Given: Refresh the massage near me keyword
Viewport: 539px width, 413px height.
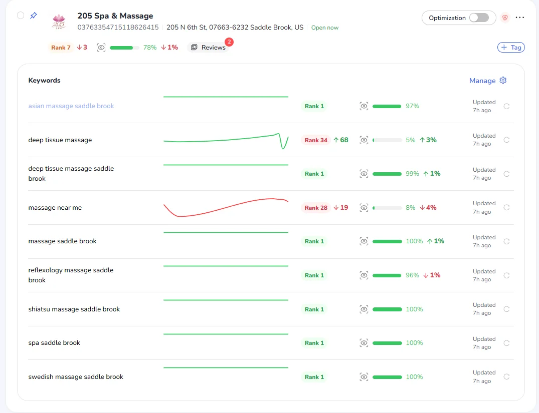Looking at the screenshot, I should [x=506, y=207].
